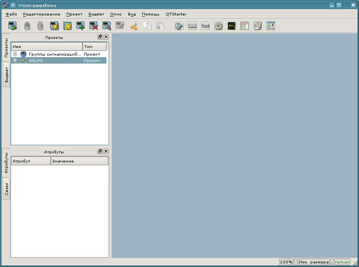Select the trend diagram widget icon
359x267 pixels.
click(x=232, y=26)
